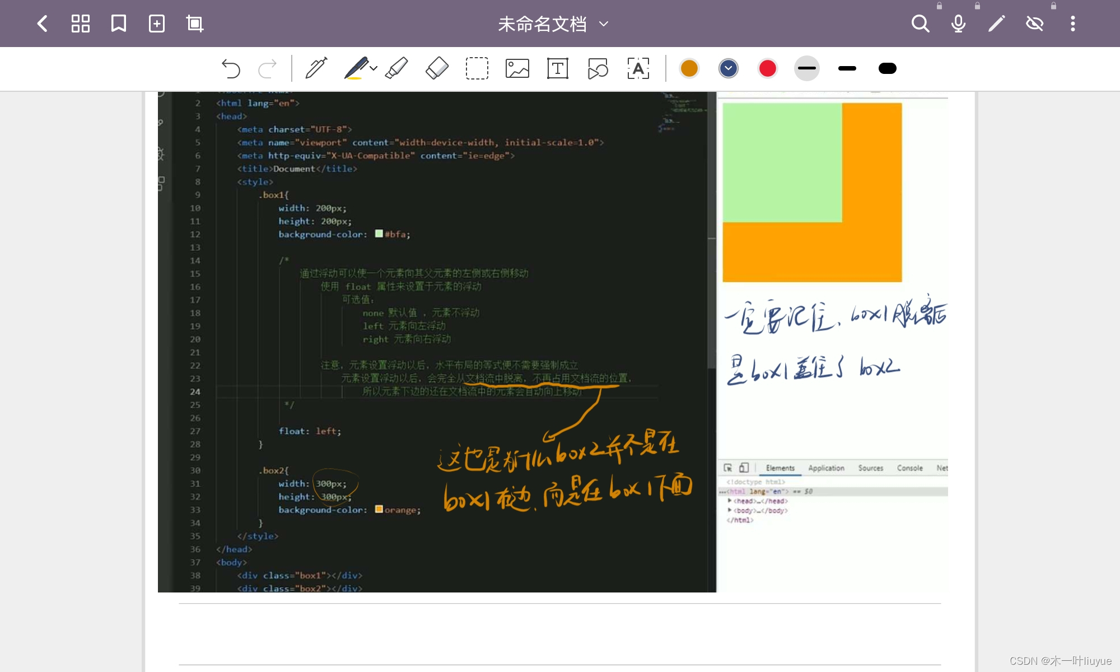Select the lasso selection tool
Viewport: 1120px width, 672px height.
coord(477,68)
